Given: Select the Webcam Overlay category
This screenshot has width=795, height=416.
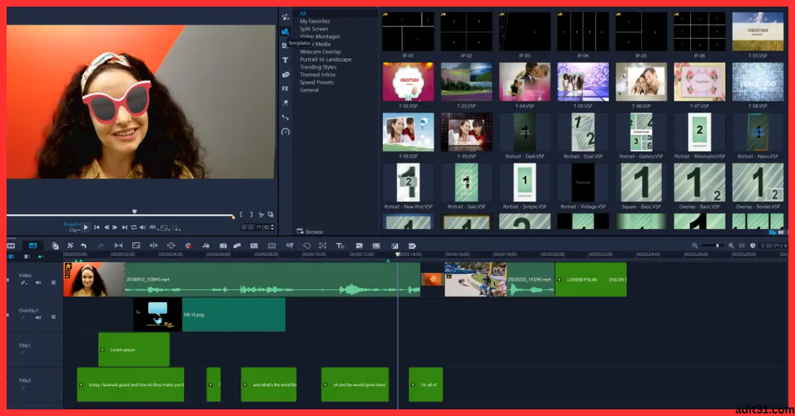Looking at the screenshot, I should point(320,52).
